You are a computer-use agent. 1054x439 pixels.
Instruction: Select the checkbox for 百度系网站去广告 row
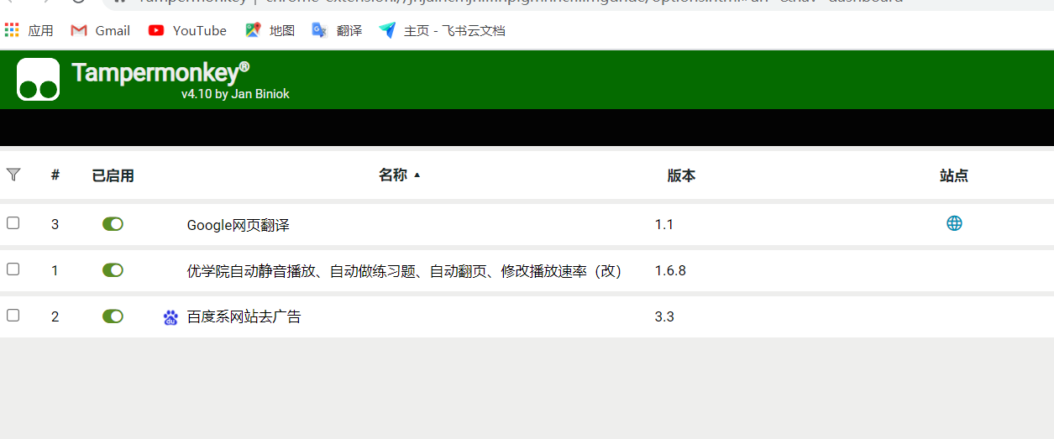point(13,316)
